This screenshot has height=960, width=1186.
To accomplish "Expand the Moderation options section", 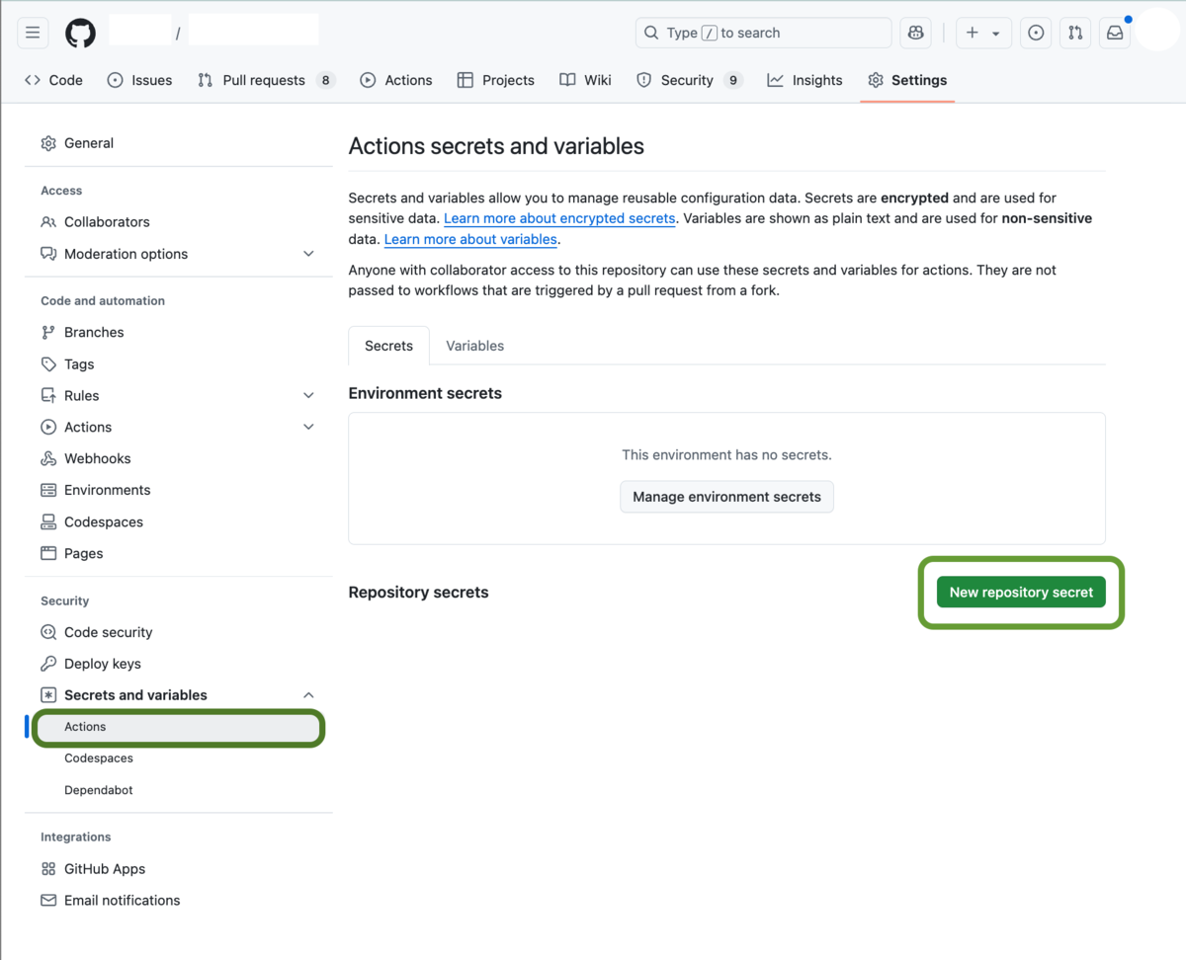I will point(308,254).
